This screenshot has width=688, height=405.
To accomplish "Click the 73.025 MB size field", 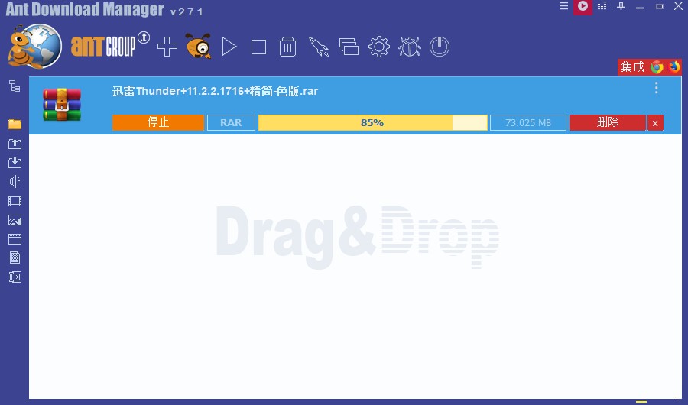I will 527,122.
